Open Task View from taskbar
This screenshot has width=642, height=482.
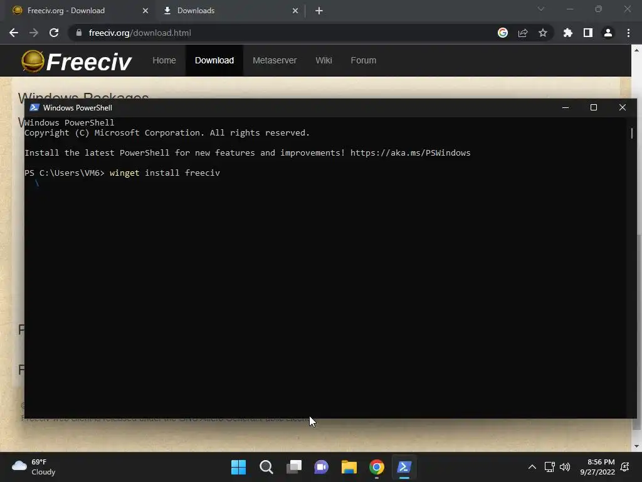pyautogui.click(x=293, y=467)
